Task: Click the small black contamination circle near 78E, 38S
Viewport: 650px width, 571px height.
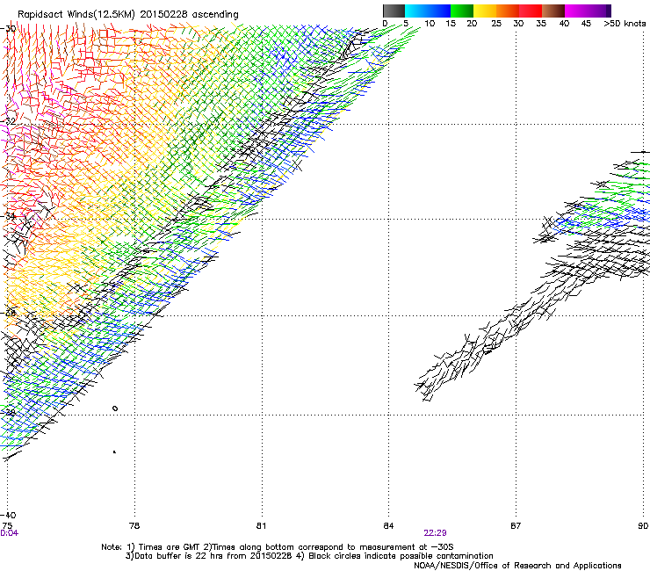Action: pyautogui.click(x=115, y=408)
